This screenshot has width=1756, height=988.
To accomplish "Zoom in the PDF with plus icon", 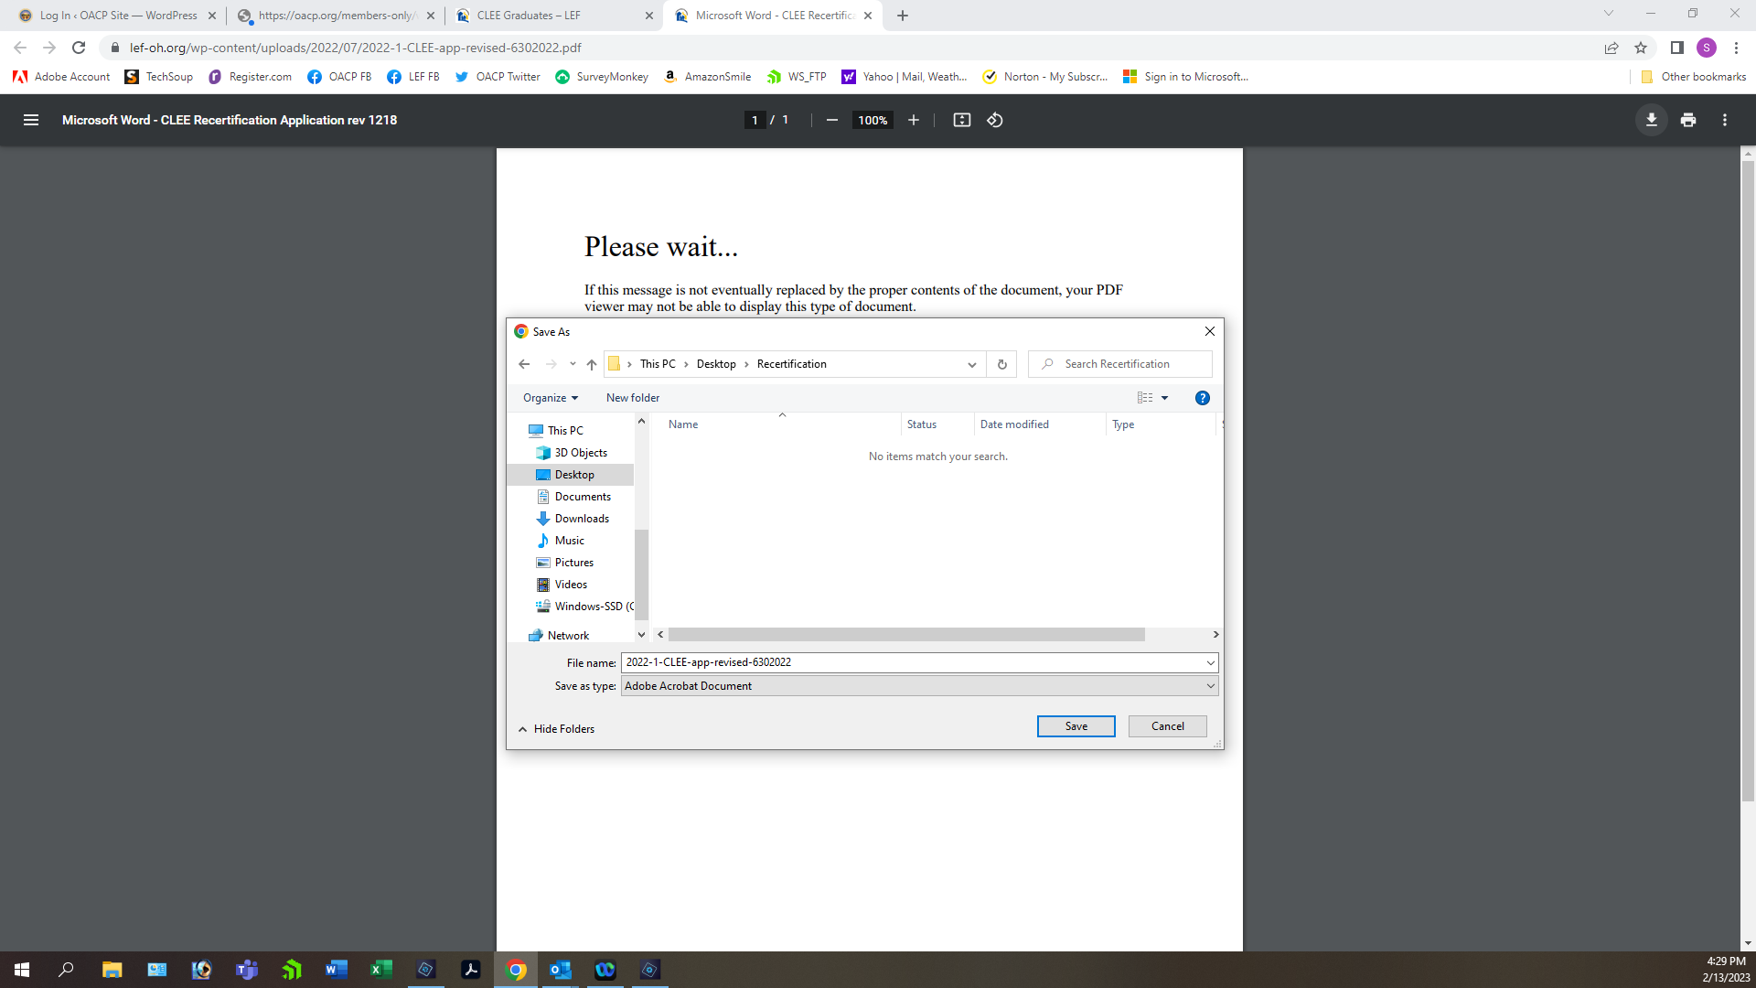I will pos(913,120).
